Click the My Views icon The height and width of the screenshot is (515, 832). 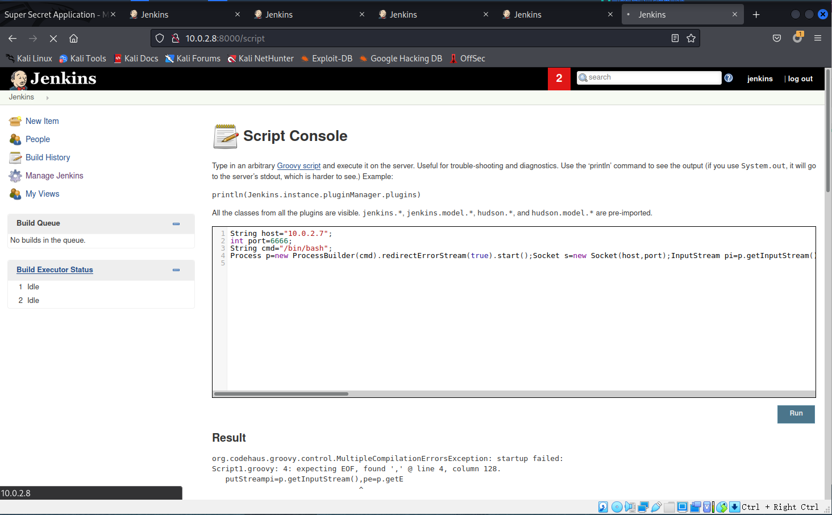[x=15, y=194]
